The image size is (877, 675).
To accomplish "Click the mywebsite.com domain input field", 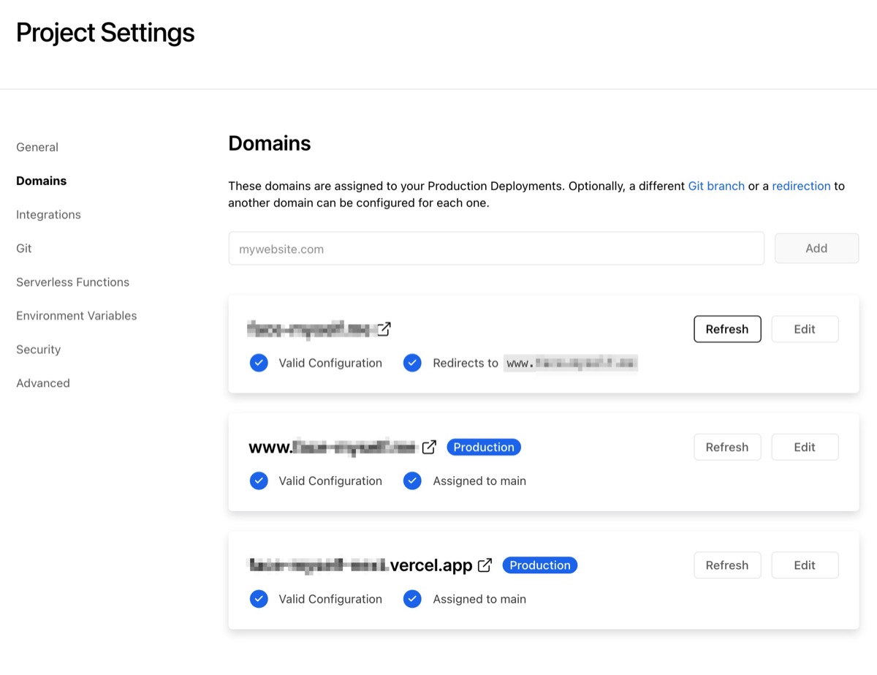I will 496,248.
